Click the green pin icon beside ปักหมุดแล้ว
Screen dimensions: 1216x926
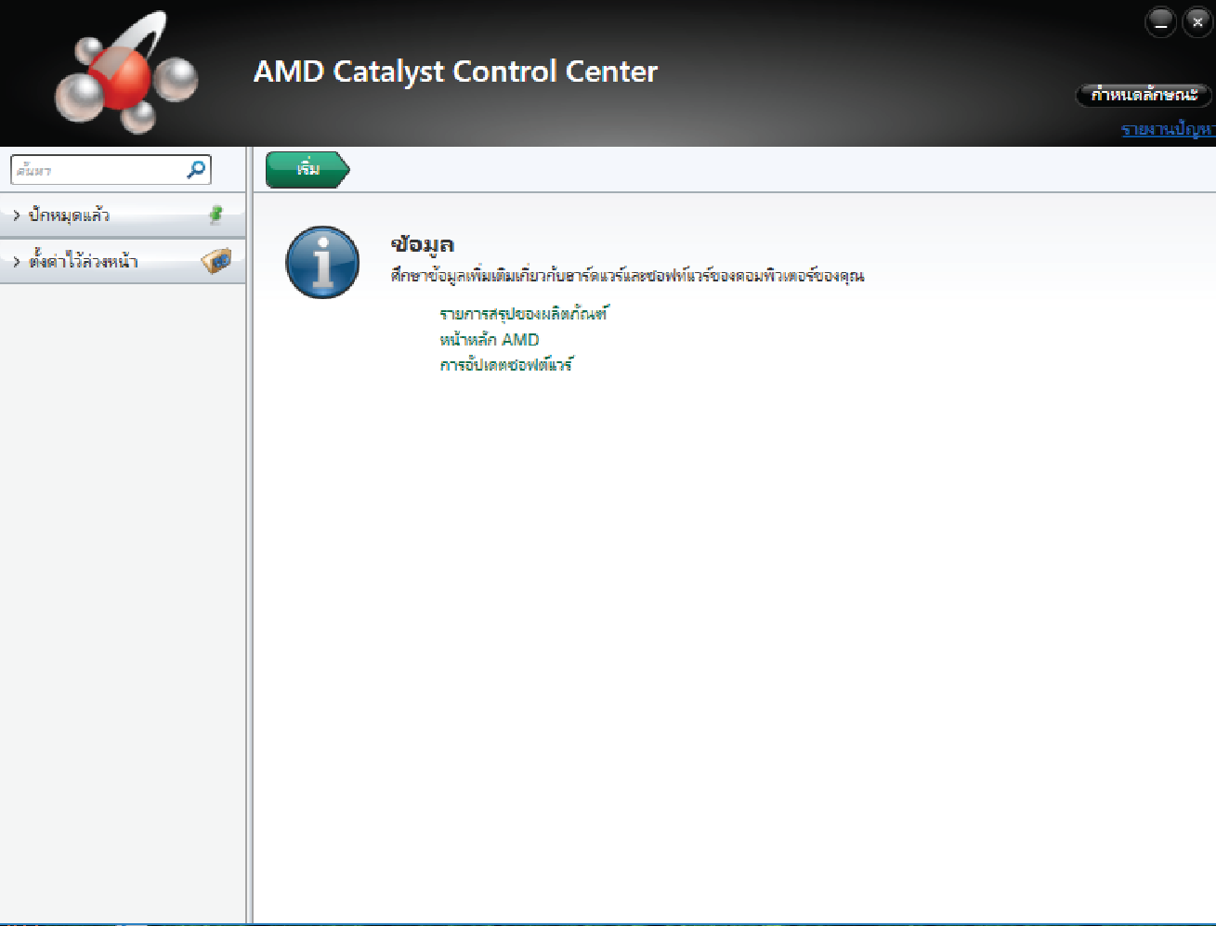coord(216,215)
